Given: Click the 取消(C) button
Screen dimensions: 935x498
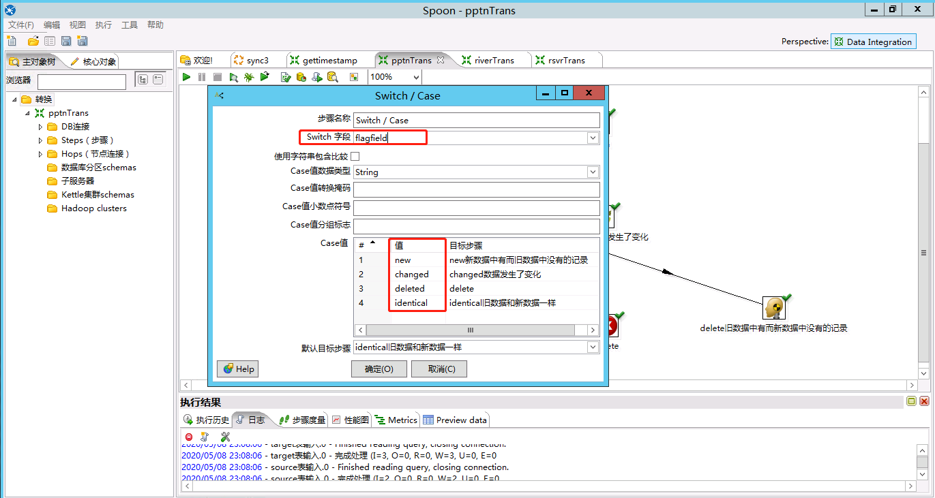Looking at the screenshot, I should click(439, 369).
